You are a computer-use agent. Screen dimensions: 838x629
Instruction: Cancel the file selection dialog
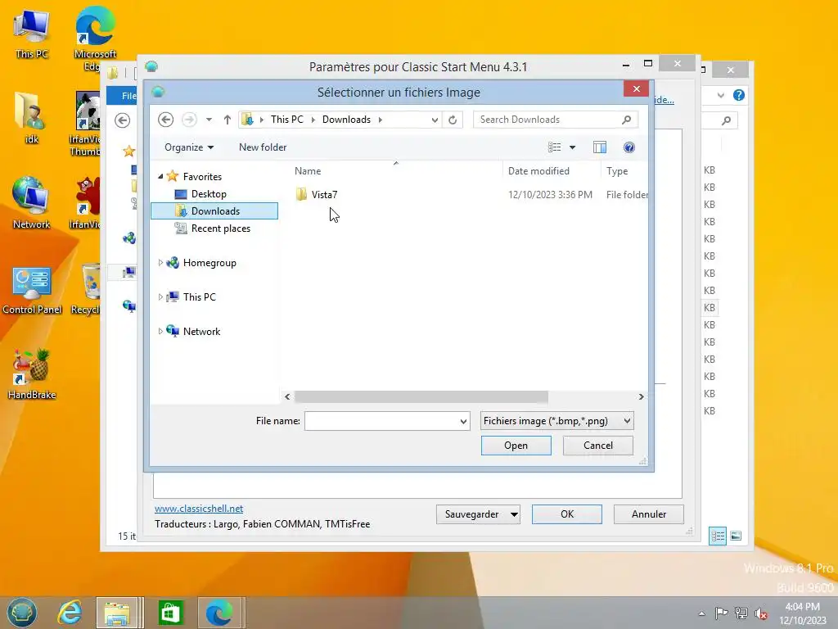click(x=598, y=446)
